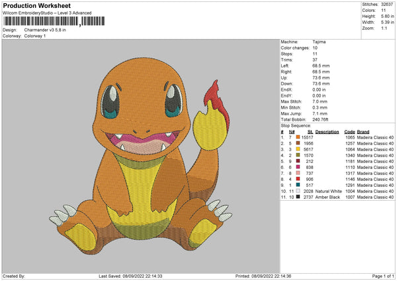Pick the yellow swatch with 5617 stitches
The image size is (397, 281).
(x=299, y=148)
